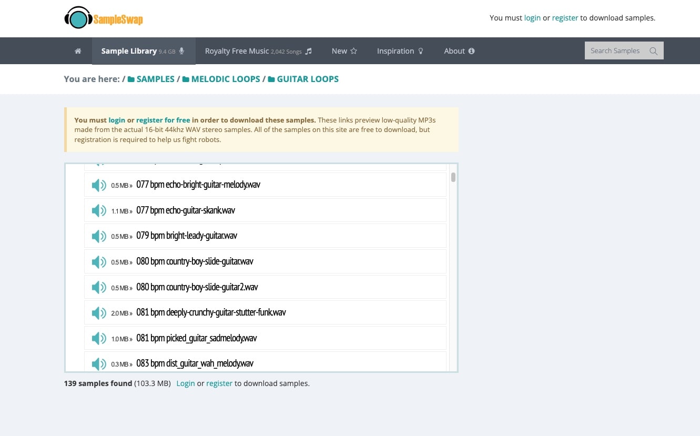This screenshot has height=436, width=700.
Task: Click speaker icon beside 080 bpm country-boy-slide-guitar.wav
Action: coord(99,262)
